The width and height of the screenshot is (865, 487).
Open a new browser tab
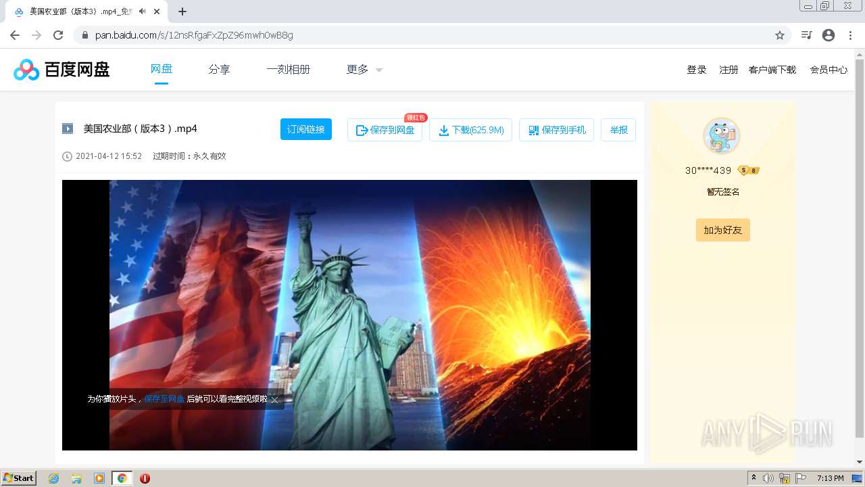[x=182, y=11]
